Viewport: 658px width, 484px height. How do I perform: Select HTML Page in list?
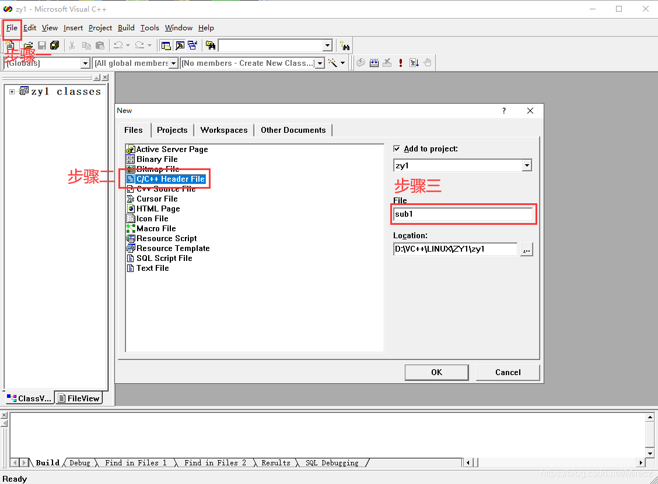pos(153,209)
